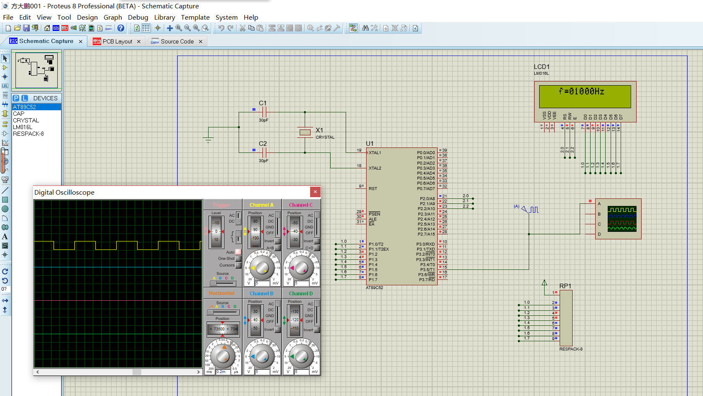Click L button for library manager
This screenshot has width=703, height=396.
click(x=25, y=98)
